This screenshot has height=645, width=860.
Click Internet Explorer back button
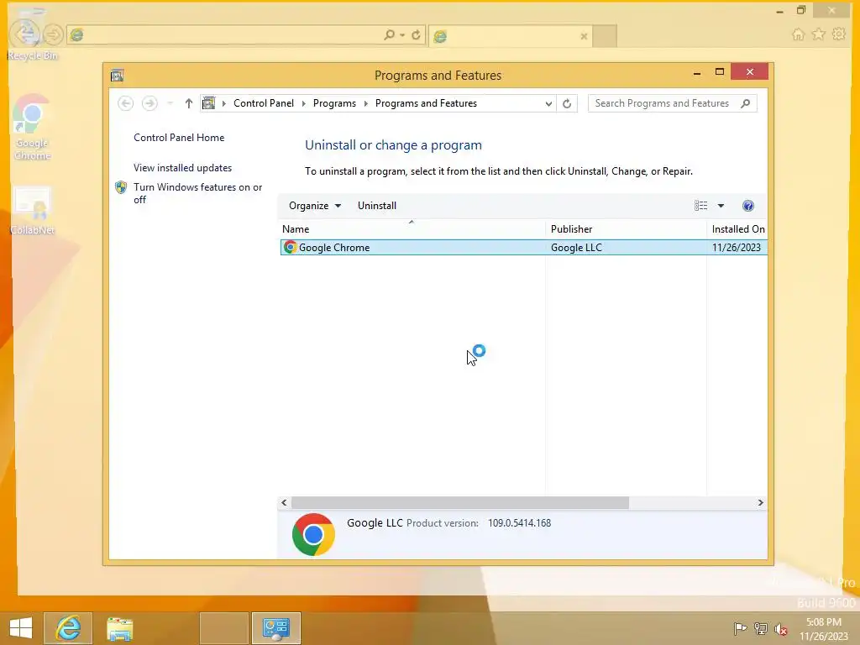tap(25, 34)
